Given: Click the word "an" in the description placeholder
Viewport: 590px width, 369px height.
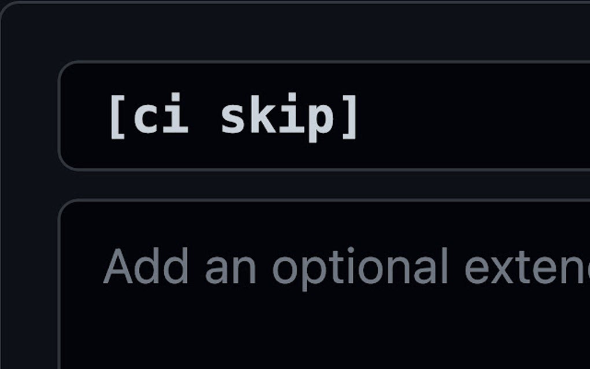Looking at the screenshot, I should 230,267.
